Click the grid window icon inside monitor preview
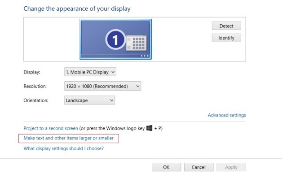Viewport: 282px width, 183px height. click(135, 44)
